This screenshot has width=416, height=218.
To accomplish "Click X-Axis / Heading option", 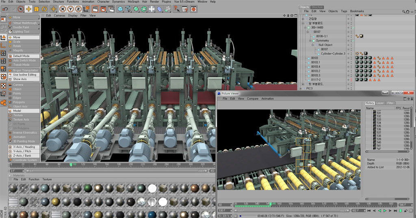I will point(24,147).
